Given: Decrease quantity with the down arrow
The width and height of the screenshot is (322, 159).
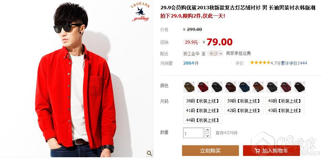Looking at the screenshot, I should pos(208,135).
